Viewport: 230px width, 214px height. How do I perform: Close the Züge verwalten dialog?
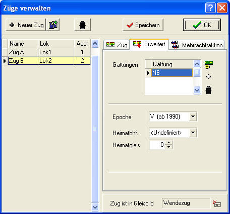222,8
